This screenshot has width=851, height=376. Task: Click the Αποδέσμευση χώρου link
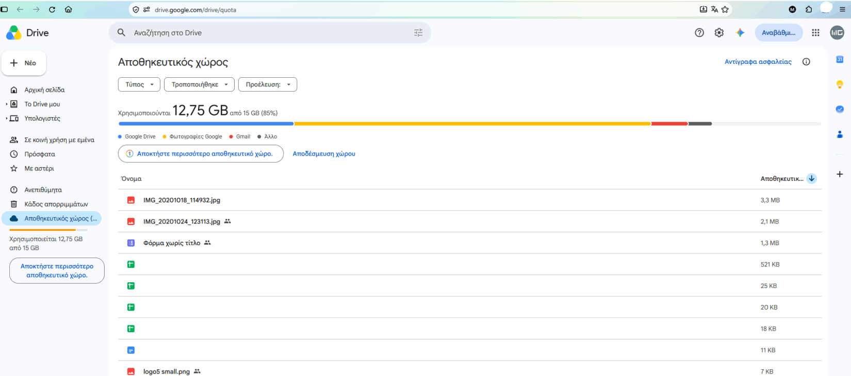pos(324,153)
